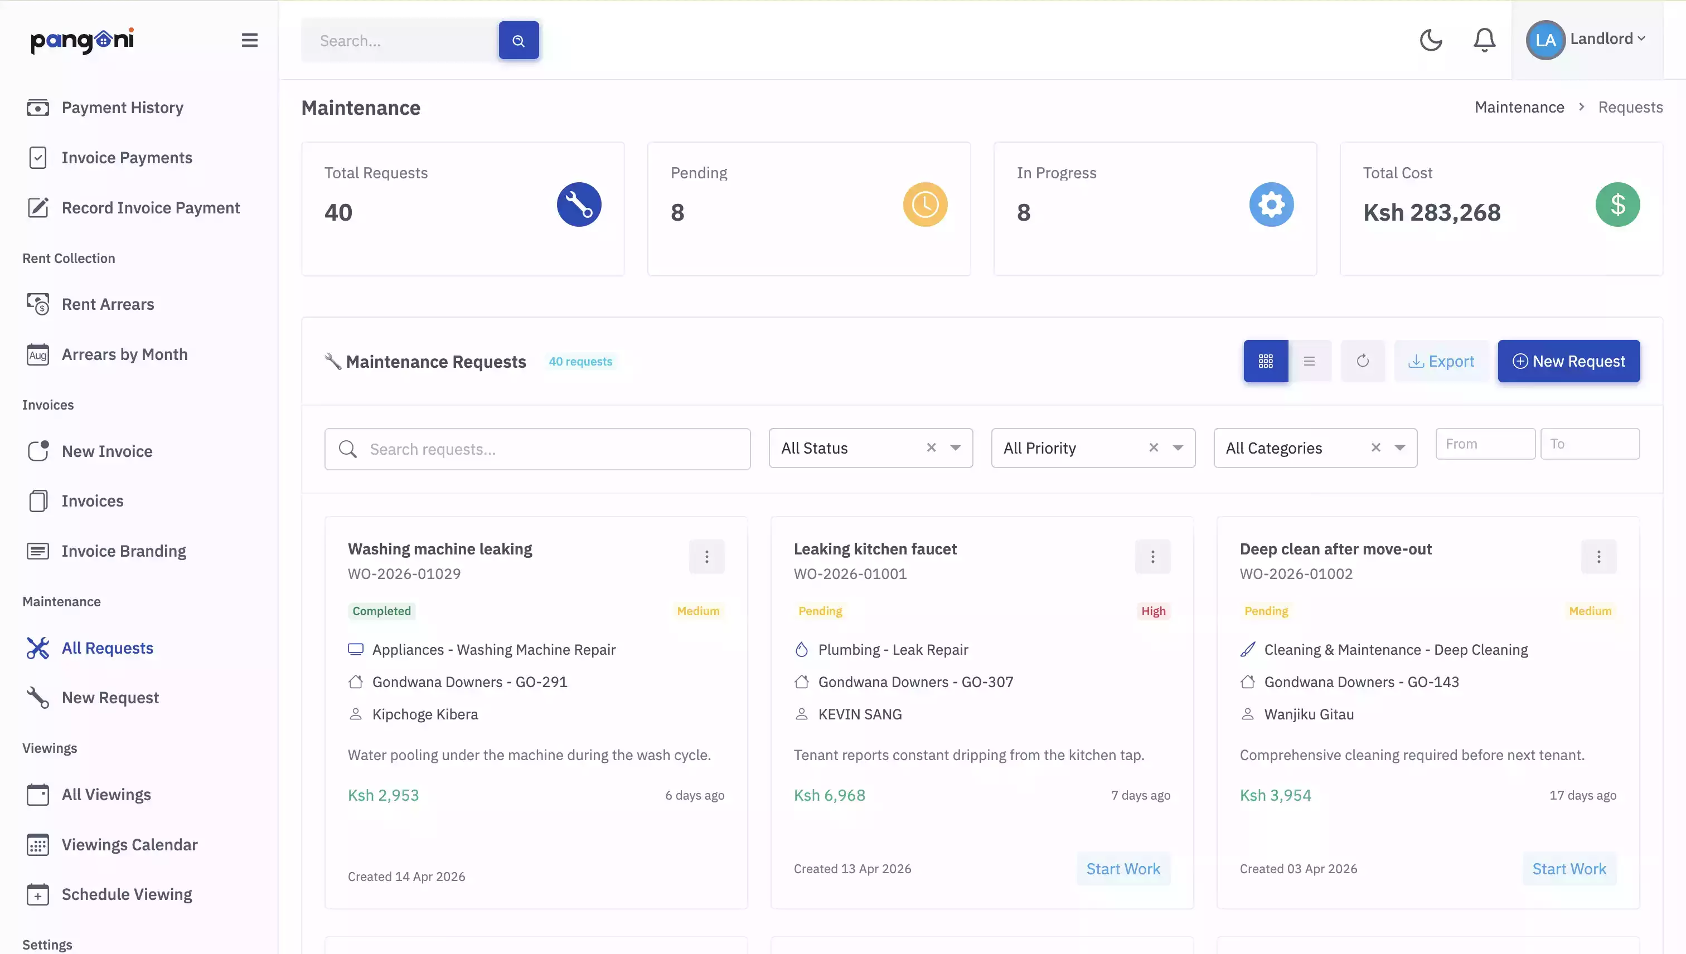
Task: Expand the All Priority dropdown
Action: pyautogui.click(x=1178, y=448)
